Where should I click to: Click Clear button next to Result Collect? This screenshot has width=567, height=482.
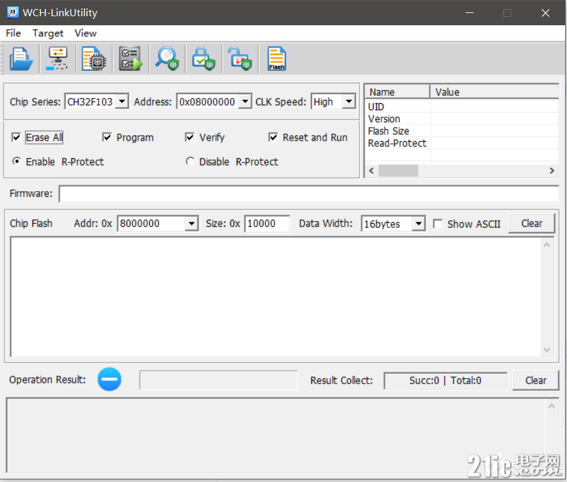(x=536, y=380)
